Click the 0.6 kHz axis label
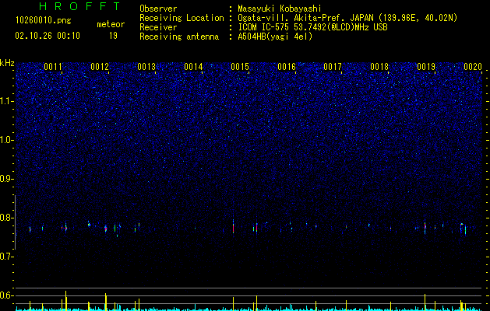Image resolution: width=490 pixels, height=311 pixels. click(x=7, y=295)
